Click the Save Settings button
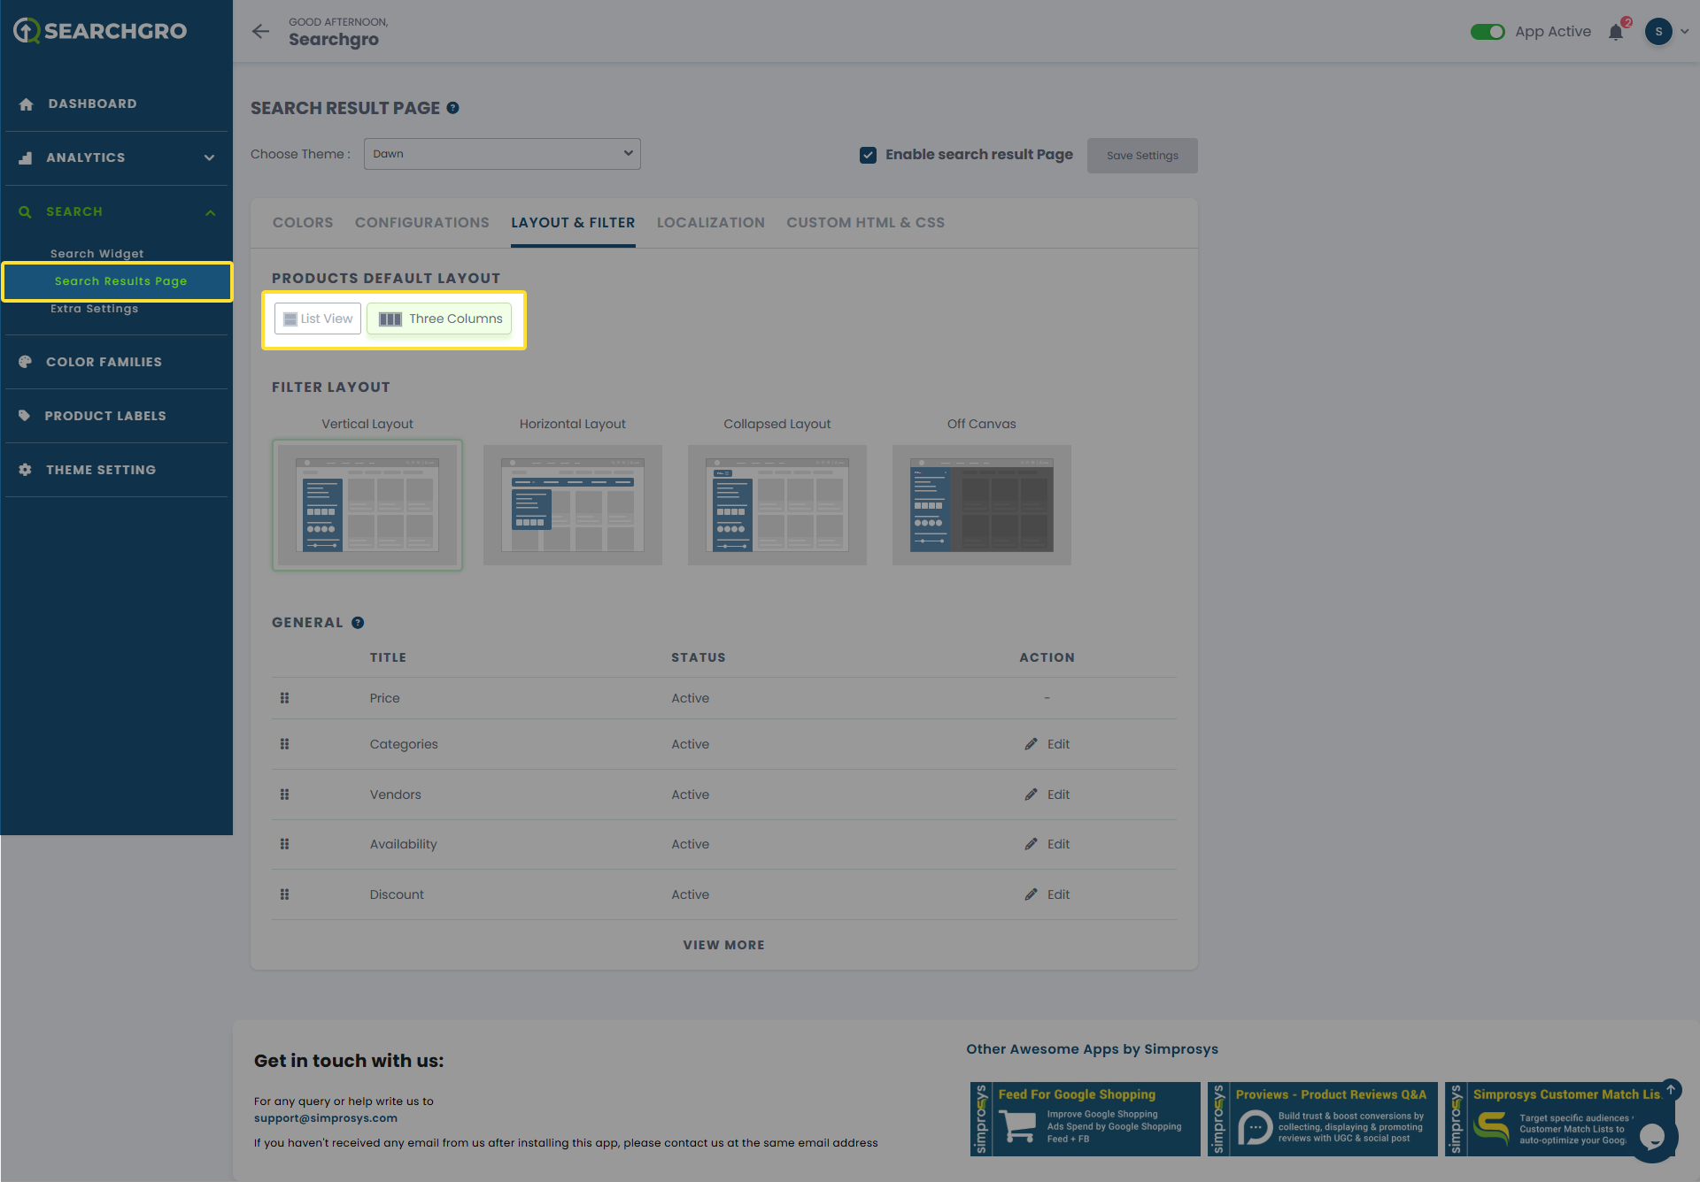The width and height of the screenshot is (1700, 1182). pos(1142,156)
